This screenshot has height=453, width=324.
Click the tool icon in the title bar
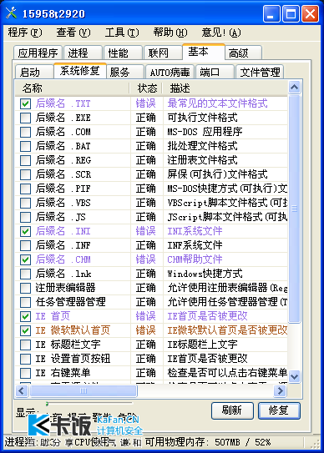click(x=11, y=13)
